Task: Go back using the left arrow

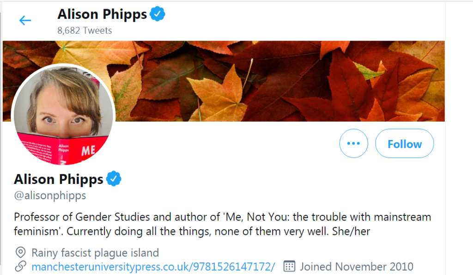Action: (24, 20)
